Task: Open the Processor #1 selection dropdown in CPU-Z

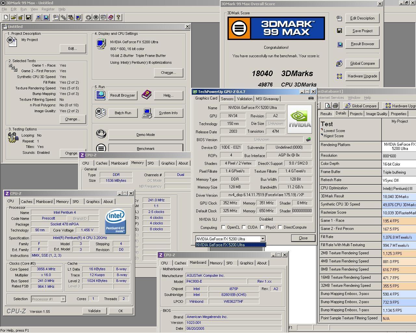Action: tap(63, 299)
